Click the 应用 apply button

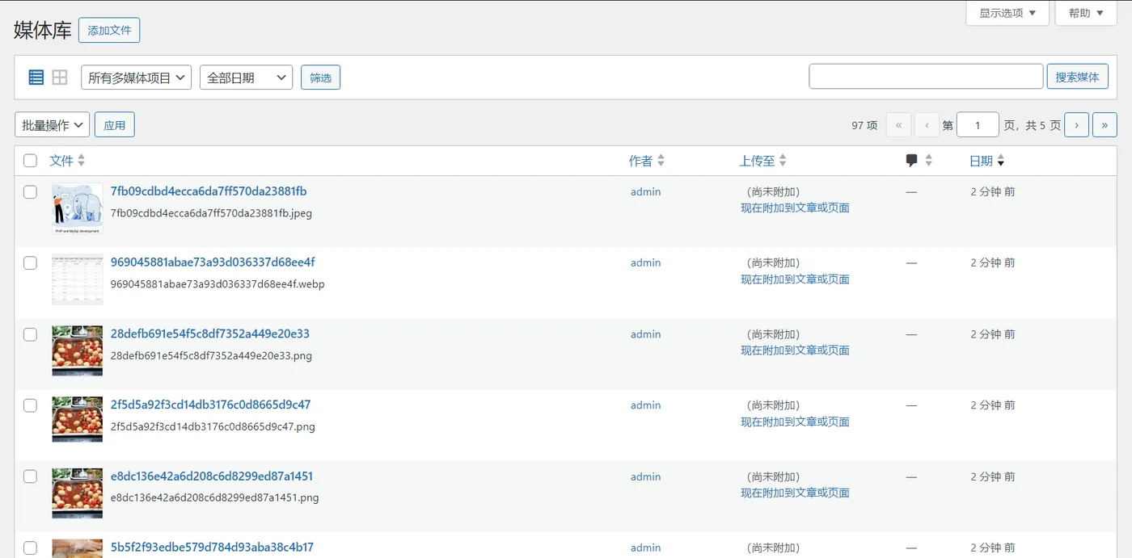[115, 125]
